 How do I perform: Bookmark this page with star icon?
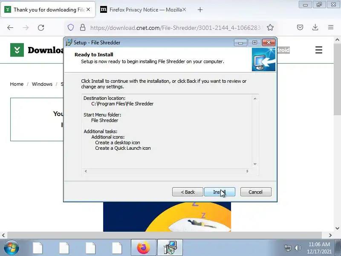pyautogui.click(x=270, y=27)
